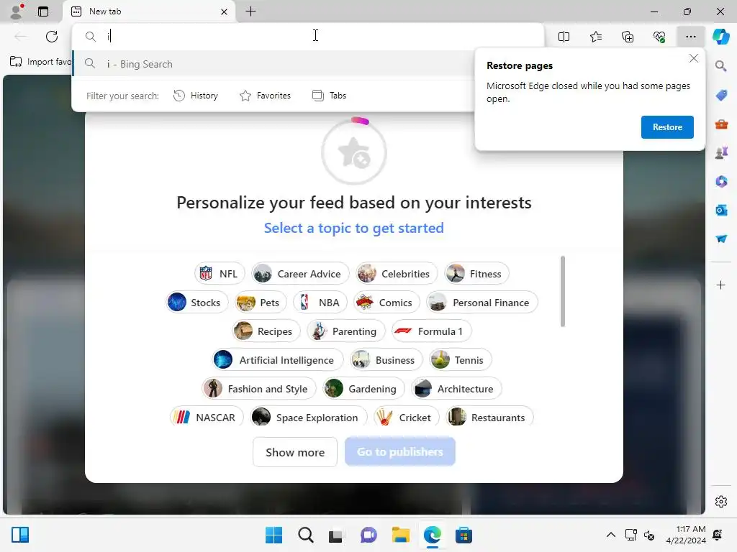Toggle split screen icon
The width and height of the screenshot is (737, 552).
coord(564,37)
